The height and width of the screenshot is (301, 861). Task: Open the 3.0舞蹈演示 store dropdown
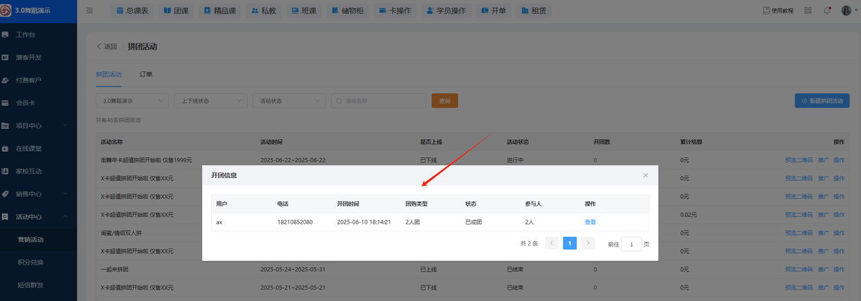[x=132, y=101]
